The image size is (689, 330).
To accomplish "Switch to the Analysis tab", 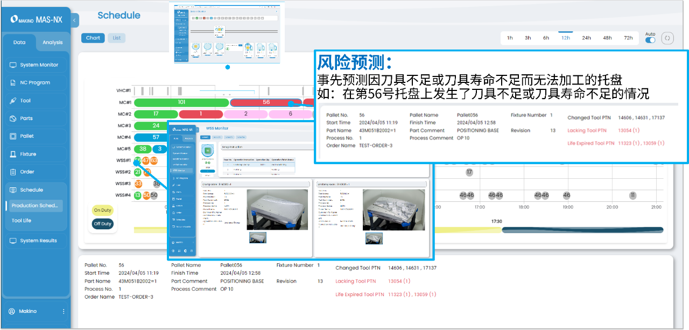I will click(x=52, y=43).
